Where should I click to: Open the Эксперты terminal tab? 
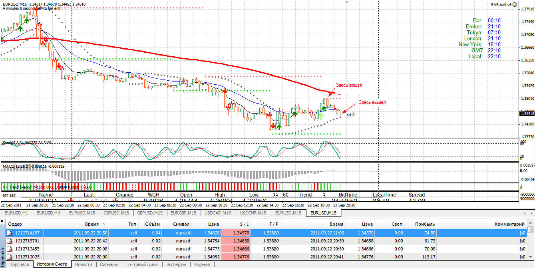pos(176,264)
